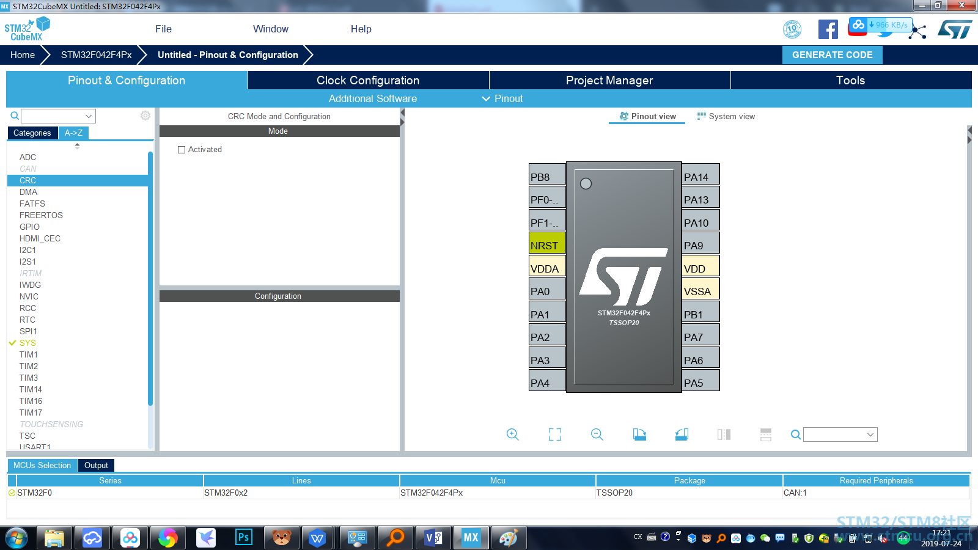Click the ST community network icon
978x550 pixels.
[x=917, y=31]
